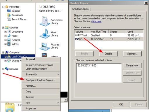Click the Network icon in navigation tree
The height and width of the screenshot is (112, 149).
click(x=7, y=69)
